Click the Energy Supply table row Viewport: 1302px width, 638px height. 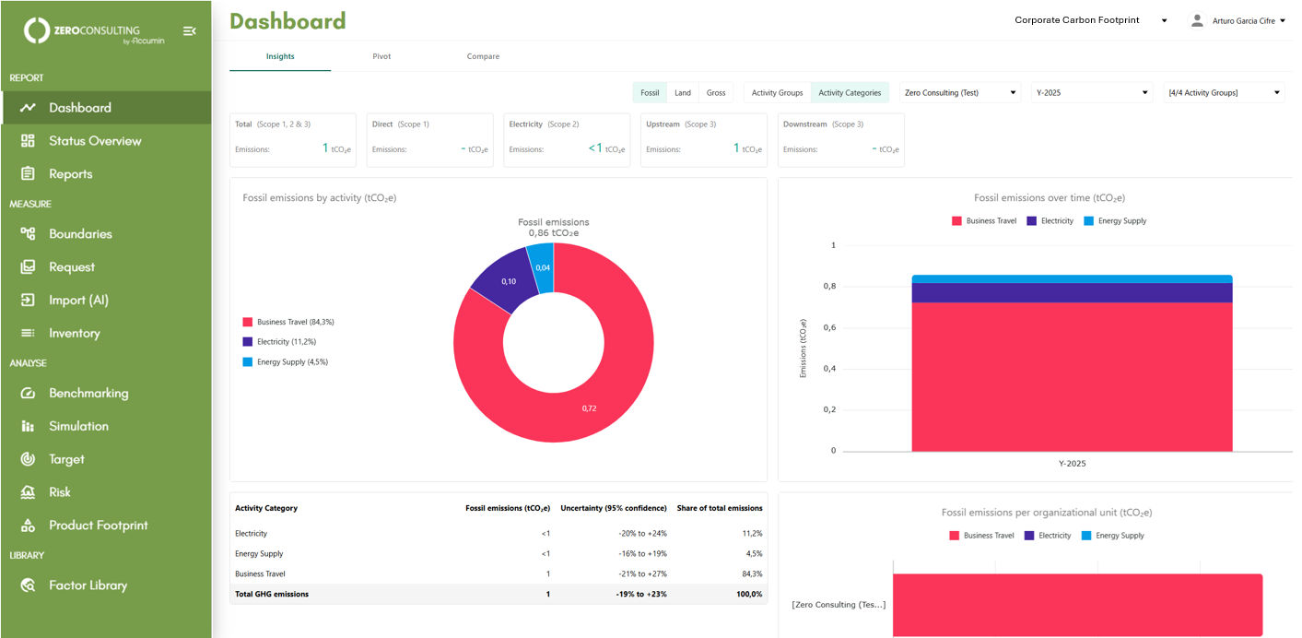point(499,554)
